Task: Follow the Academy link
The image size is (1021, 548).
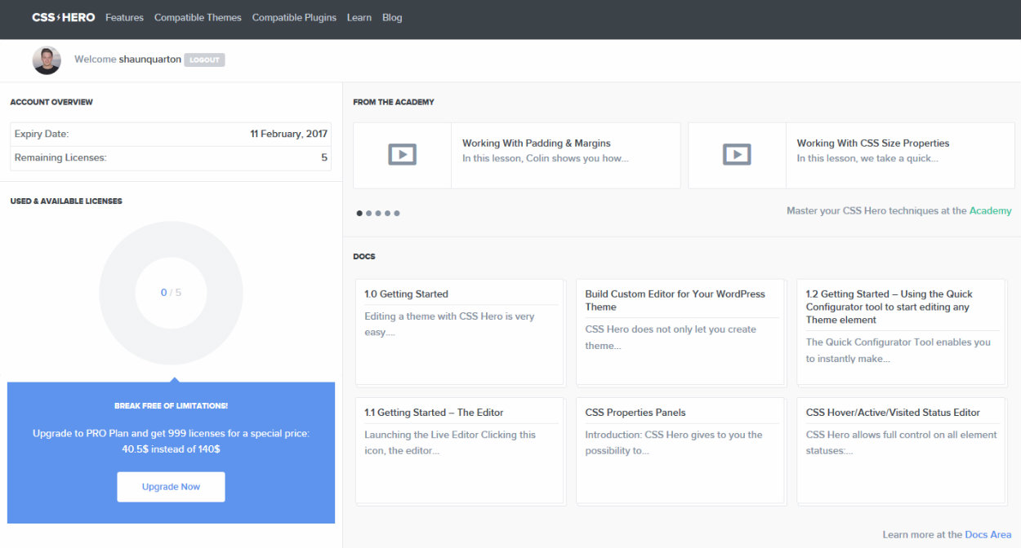Action: (x=990, y=210)
